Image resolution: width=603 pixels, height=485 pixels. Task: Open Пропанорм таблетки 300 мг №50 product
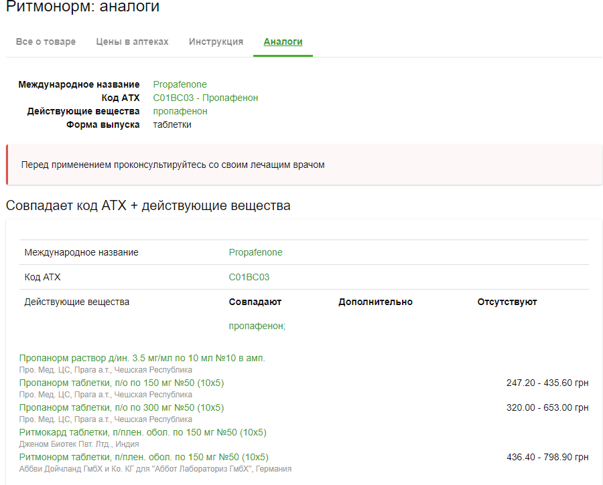[121, 407]
